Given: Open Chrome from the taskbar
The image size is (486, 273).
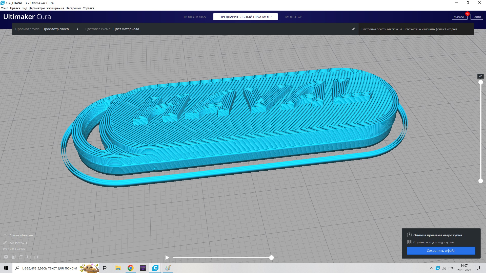Looking at the screenshot, I should pos(130,268).
